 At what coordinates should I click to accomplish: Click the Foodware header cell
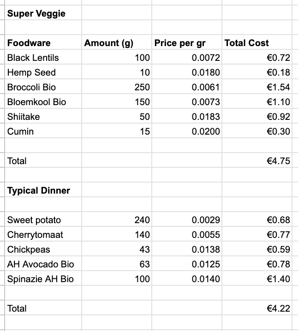click(x=29, y=43)
